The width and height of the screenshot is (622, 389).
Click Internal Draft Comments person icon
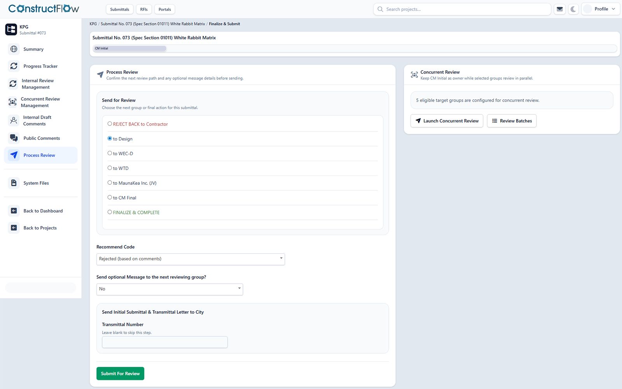[14, 120]
